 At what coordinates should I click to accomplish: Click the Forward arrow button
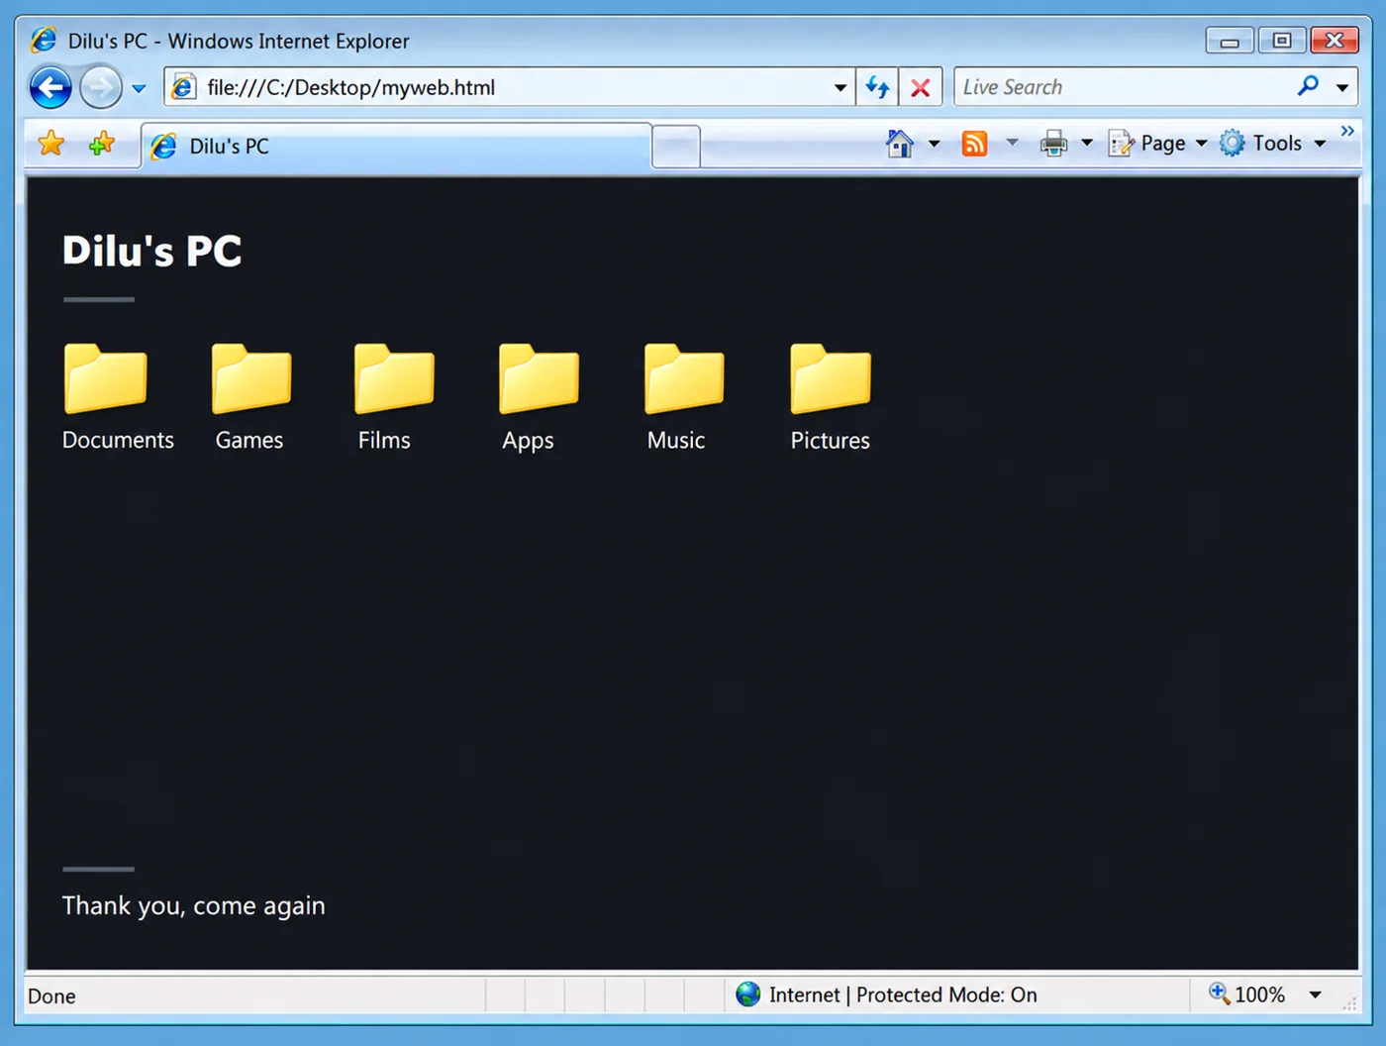[x=100, y=87]
